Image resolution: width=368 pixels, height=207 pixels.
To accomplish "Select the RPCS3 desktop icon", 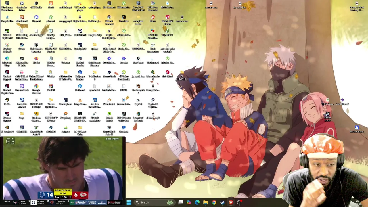I will pos(124,88).
